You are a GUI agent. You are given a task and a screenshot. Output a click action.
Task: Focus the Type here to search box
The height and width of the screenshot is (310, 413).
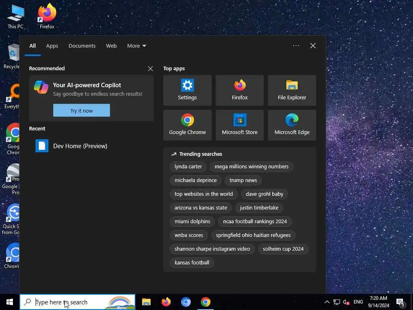coord(77,302)
